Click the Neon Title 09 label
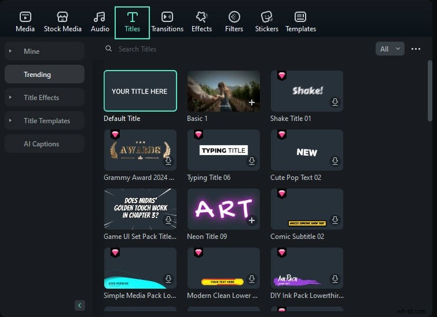The width and height of the screenshot is (437, 317). pyautogui.click(x=207, y=237)
